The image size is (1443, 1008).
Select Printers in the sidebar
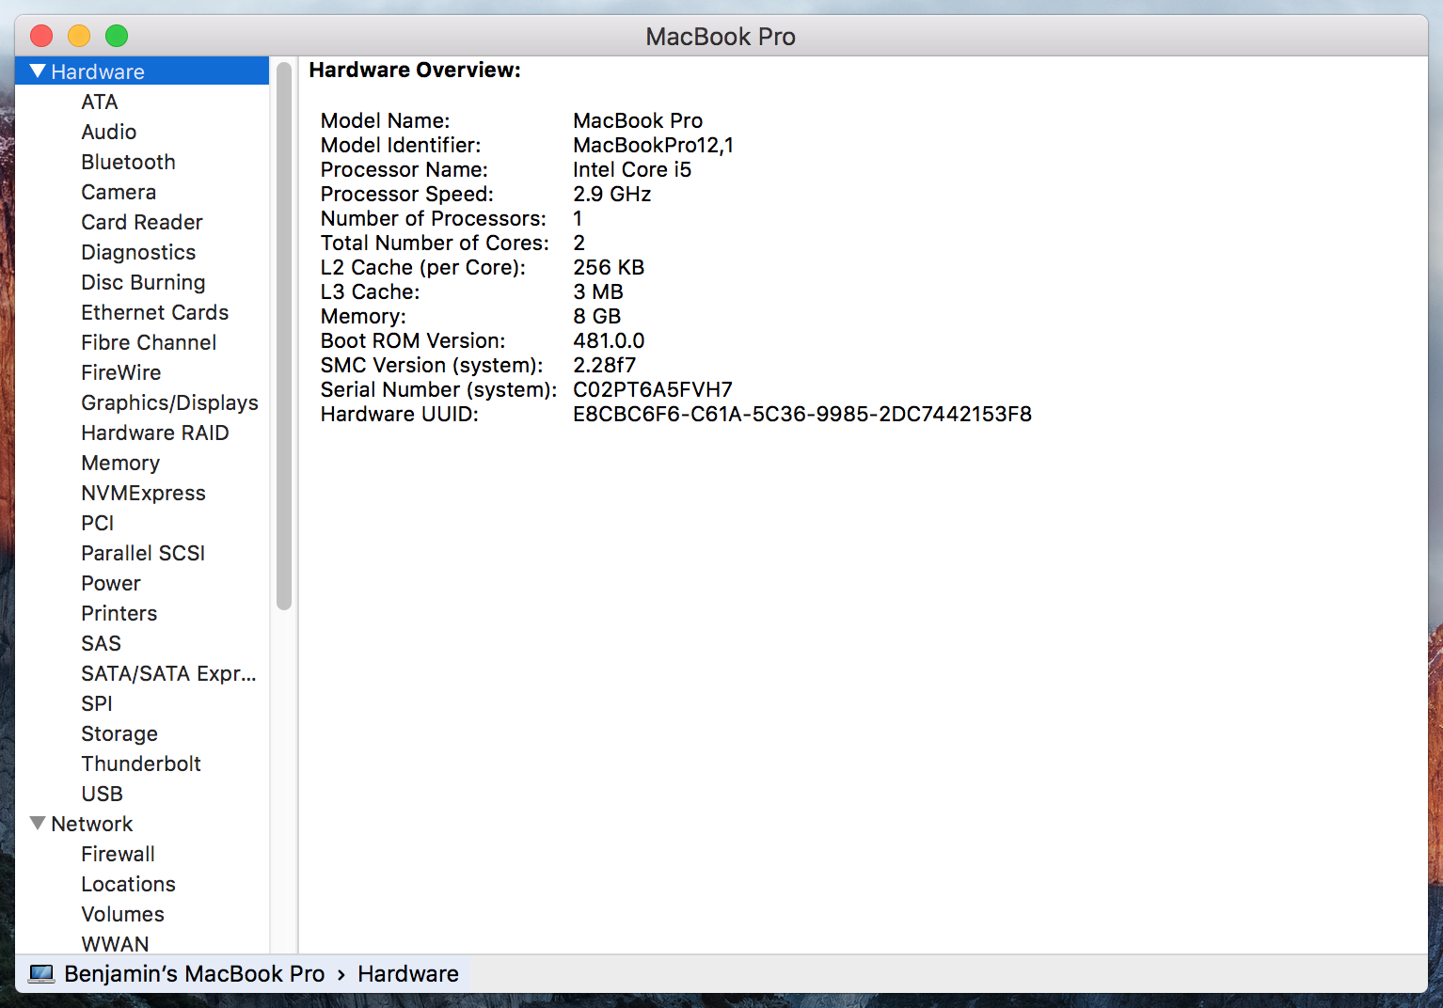pos(119,613)
